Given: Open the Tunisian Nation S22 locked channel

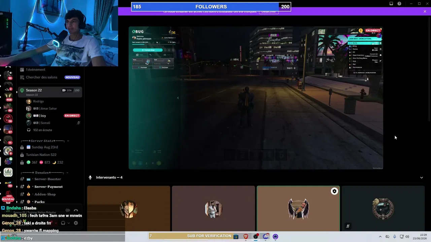Looking at the screenshot, I should (x=50, y=155).
